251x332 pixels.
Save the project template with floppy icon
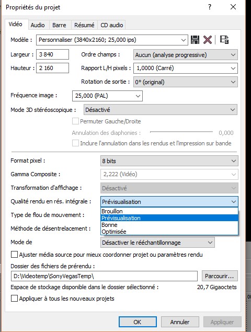tap(195, 40)
